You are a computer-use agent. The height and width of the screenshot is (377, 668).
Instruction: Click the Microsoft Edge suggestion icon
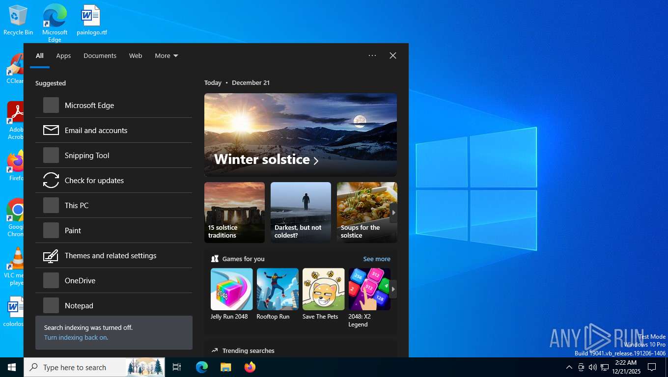point(51,105)
